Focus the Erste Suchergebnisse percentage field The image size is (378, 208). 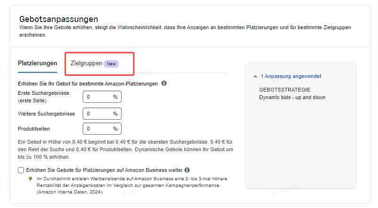pos(97,97)
